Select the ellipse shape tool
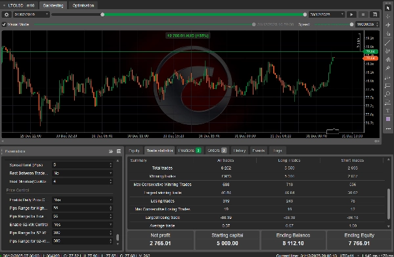 click(x=388, y=94)
